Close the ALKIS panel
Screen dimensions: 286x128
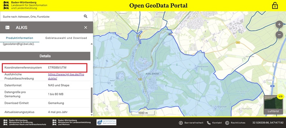[x=85, y=27]
